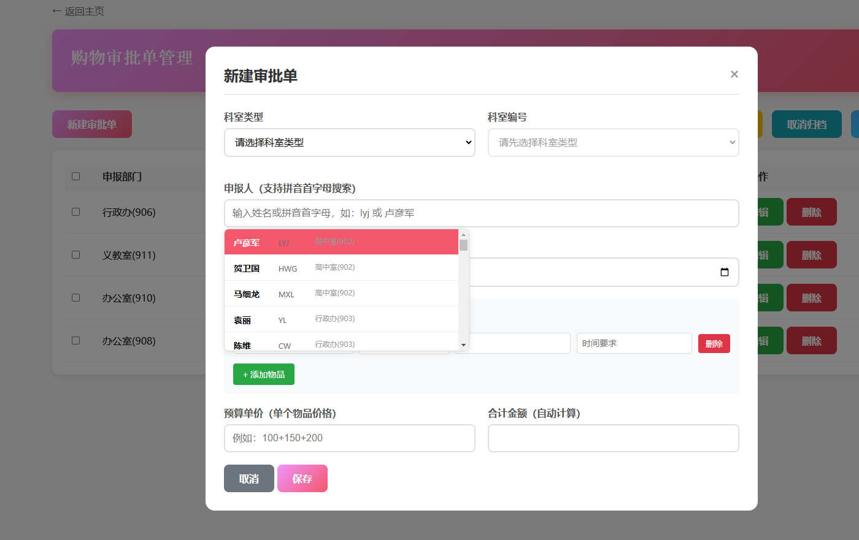859x540 pixels.
Task: Delete the 义教室(911) row
Action: 812,255
